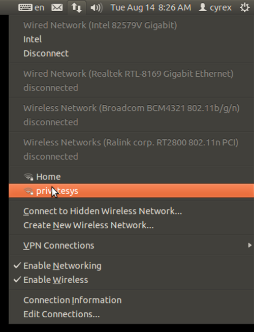
Task: Choose Create New Wireless Network...
Action: 88,225
